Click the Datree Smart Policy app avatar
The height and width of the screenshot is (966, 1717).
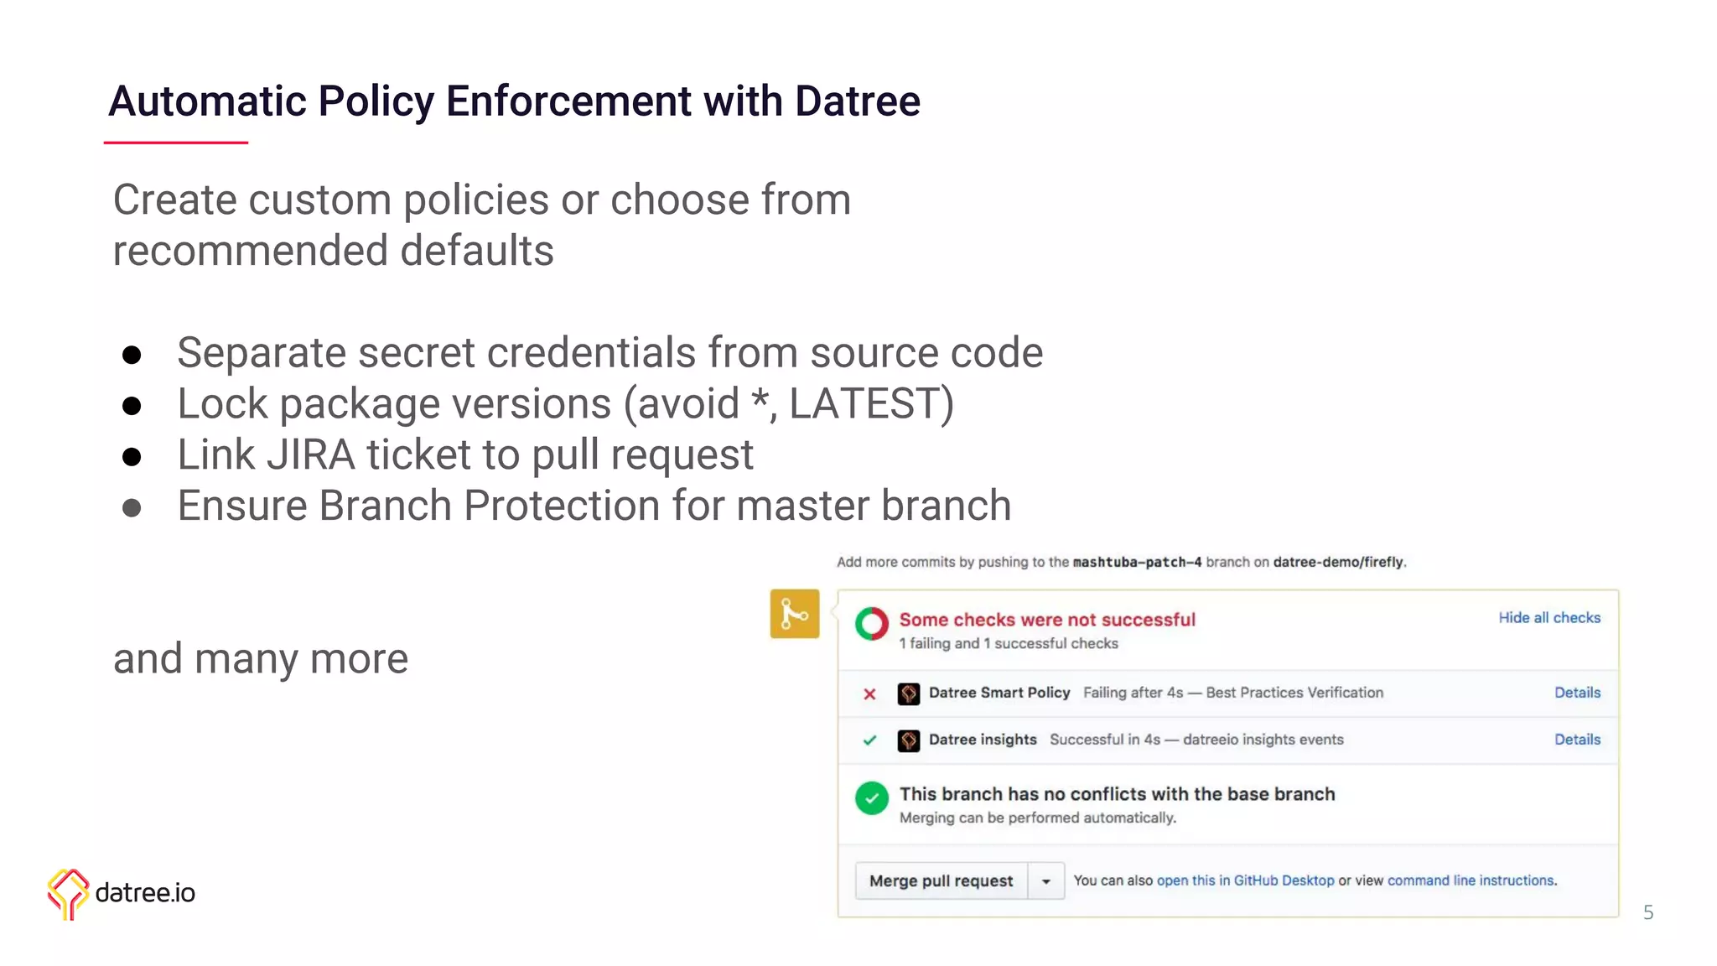908,693
